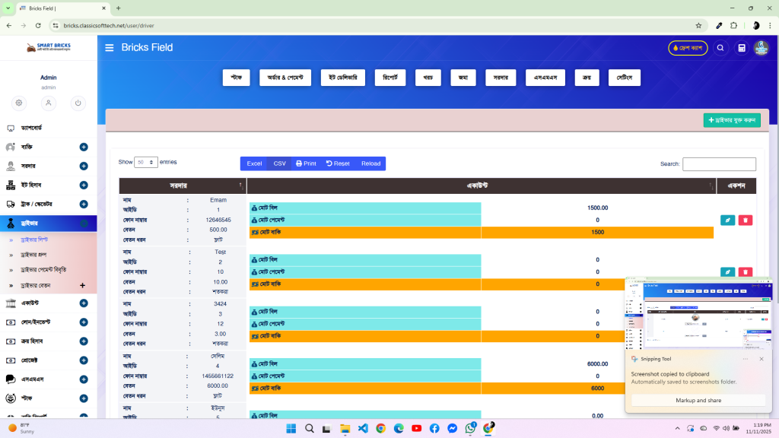Click the green ড্রাইভার যুক্ত করুন button
This screenshot has width=779, height=438.
pos(731,119)
